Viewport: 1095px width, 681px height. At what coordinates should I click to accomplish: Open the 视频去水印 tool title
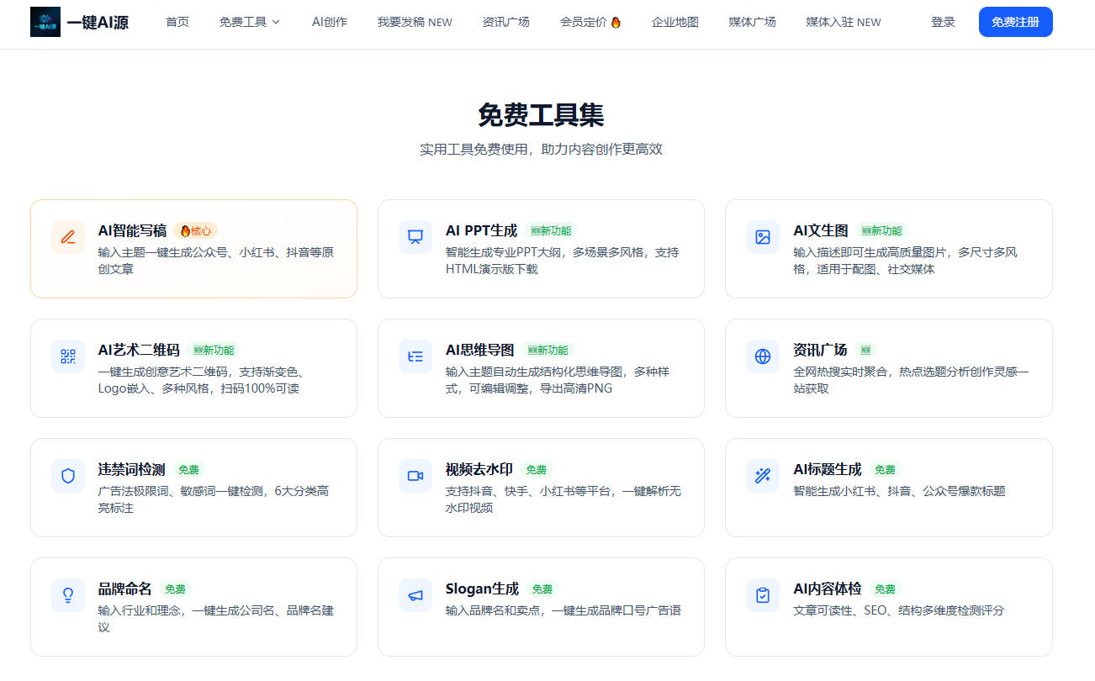click(x=479, y=469)
